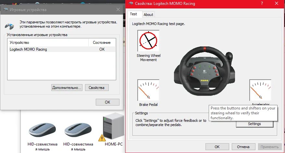
Task: Click the Применить button
Action: tap(269, 147)
